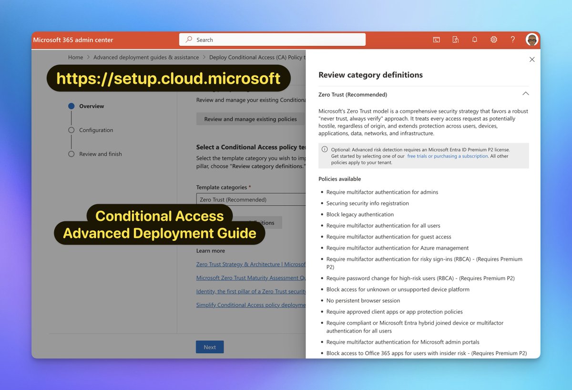
Task: Click the 'Review category definitions' heading
Action: [x=370, y=75]
